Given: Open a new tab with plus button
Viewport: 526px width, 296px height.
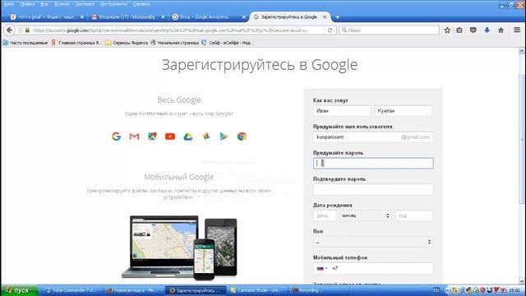Looking at the screenshot, I should click(x=338, y=16).
